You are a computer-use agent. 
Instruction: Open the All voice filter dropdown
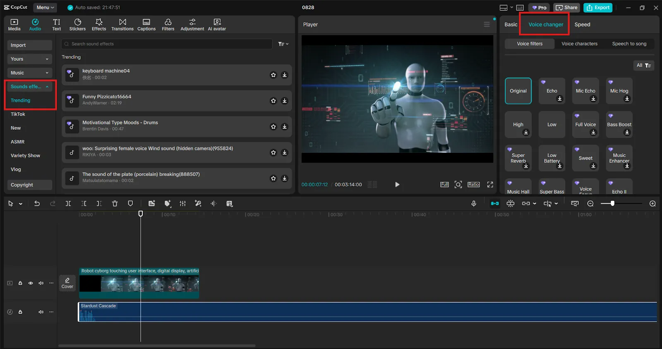[644, 65]
